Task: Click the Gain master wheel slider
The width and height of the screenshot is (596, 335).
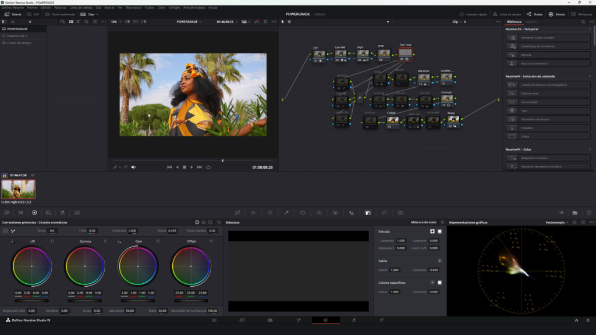Action: click(x=138, y=301)
